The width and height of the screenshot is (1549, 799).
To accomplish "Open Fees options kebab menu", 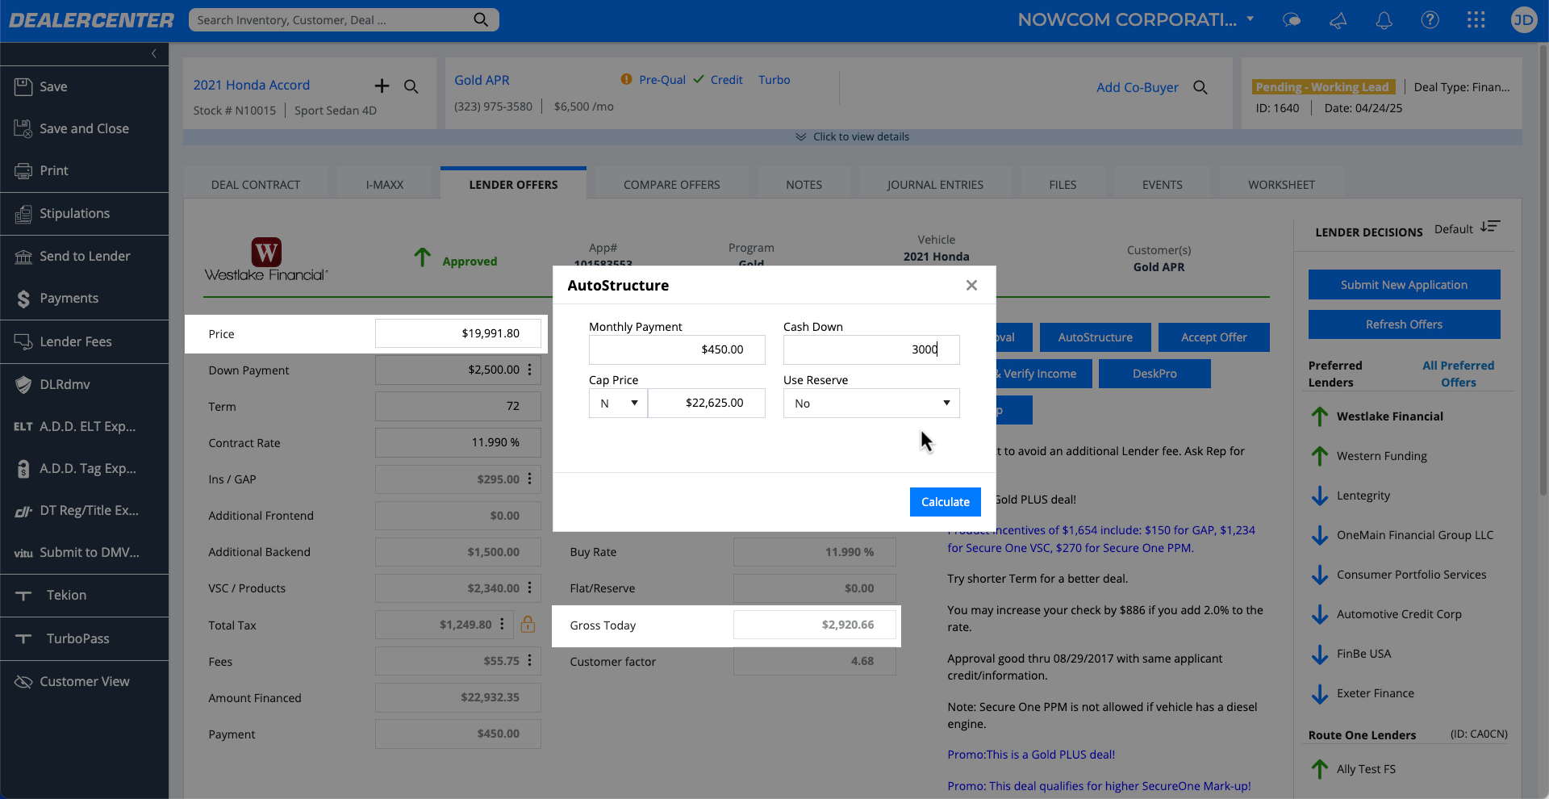I will [x=530, y=660].
